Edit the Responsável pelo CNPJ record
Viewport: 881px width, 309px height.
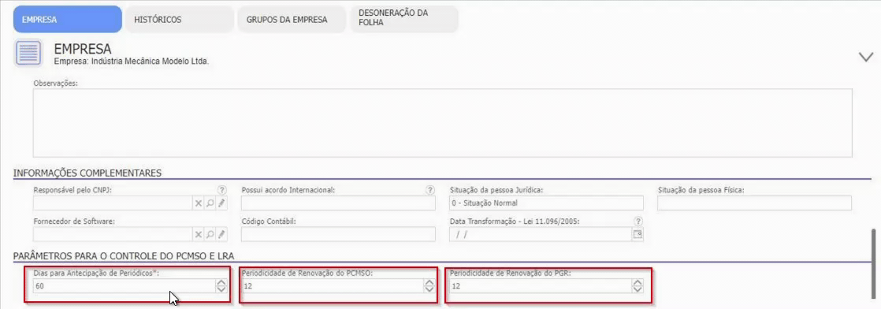[222, 203]
